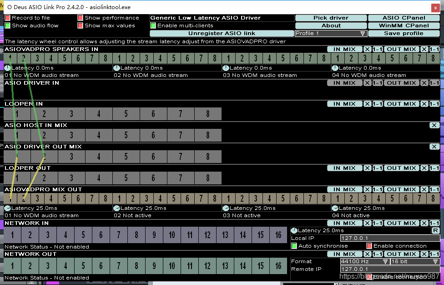Click IN MIX in NETWORK OUT row

tap(345, 254)
